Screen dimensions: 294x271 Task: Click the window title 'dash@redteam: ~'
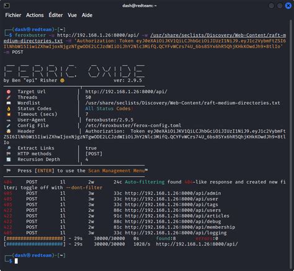tap(139, 6)
